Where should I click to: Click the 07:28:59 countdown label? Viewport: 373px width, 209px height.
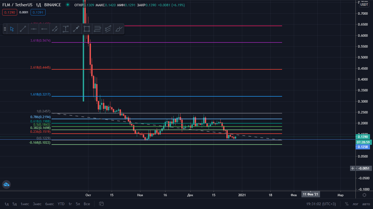pyautogui.click(x=364, y=142)
